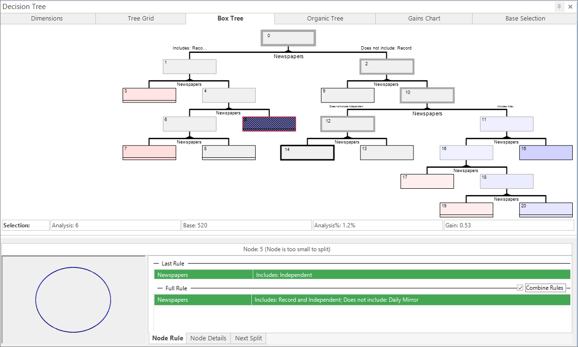
Task: Click the Newspapers Last Rule row
Action: pos(362,275)
